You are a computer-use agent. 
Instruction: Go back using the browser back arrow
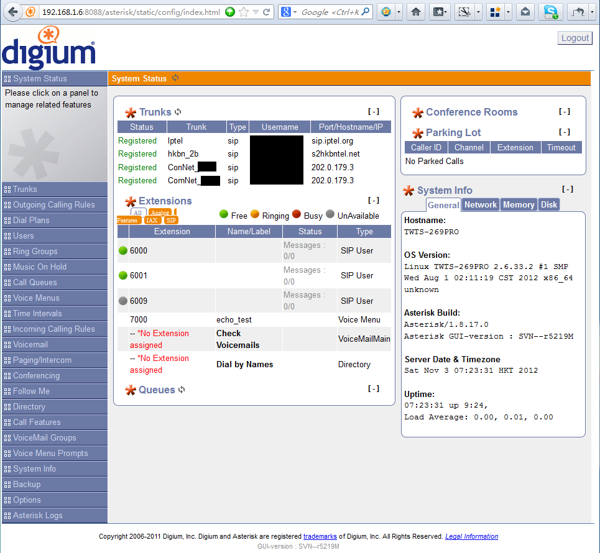12,12
